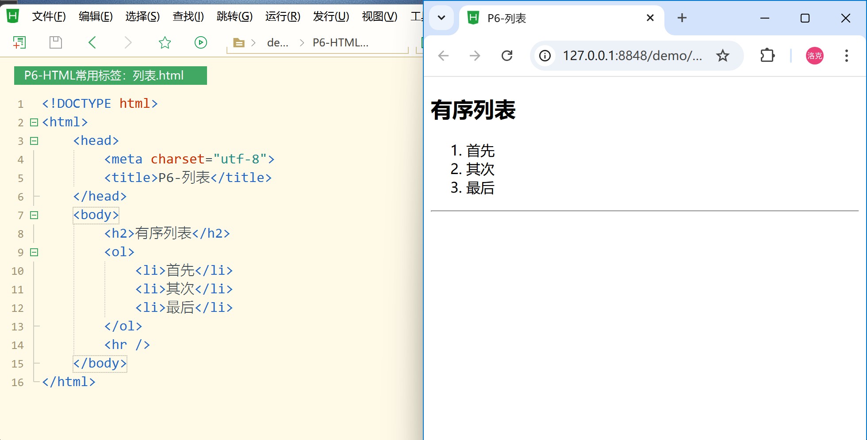
Task: Click the h2 有序列表 code on line 8
Action: pos(167,233)
